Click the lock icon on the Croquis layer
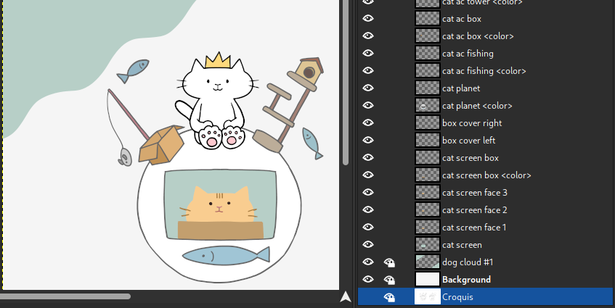The height and width of the screenshot is (308, 615). [389, 297]
